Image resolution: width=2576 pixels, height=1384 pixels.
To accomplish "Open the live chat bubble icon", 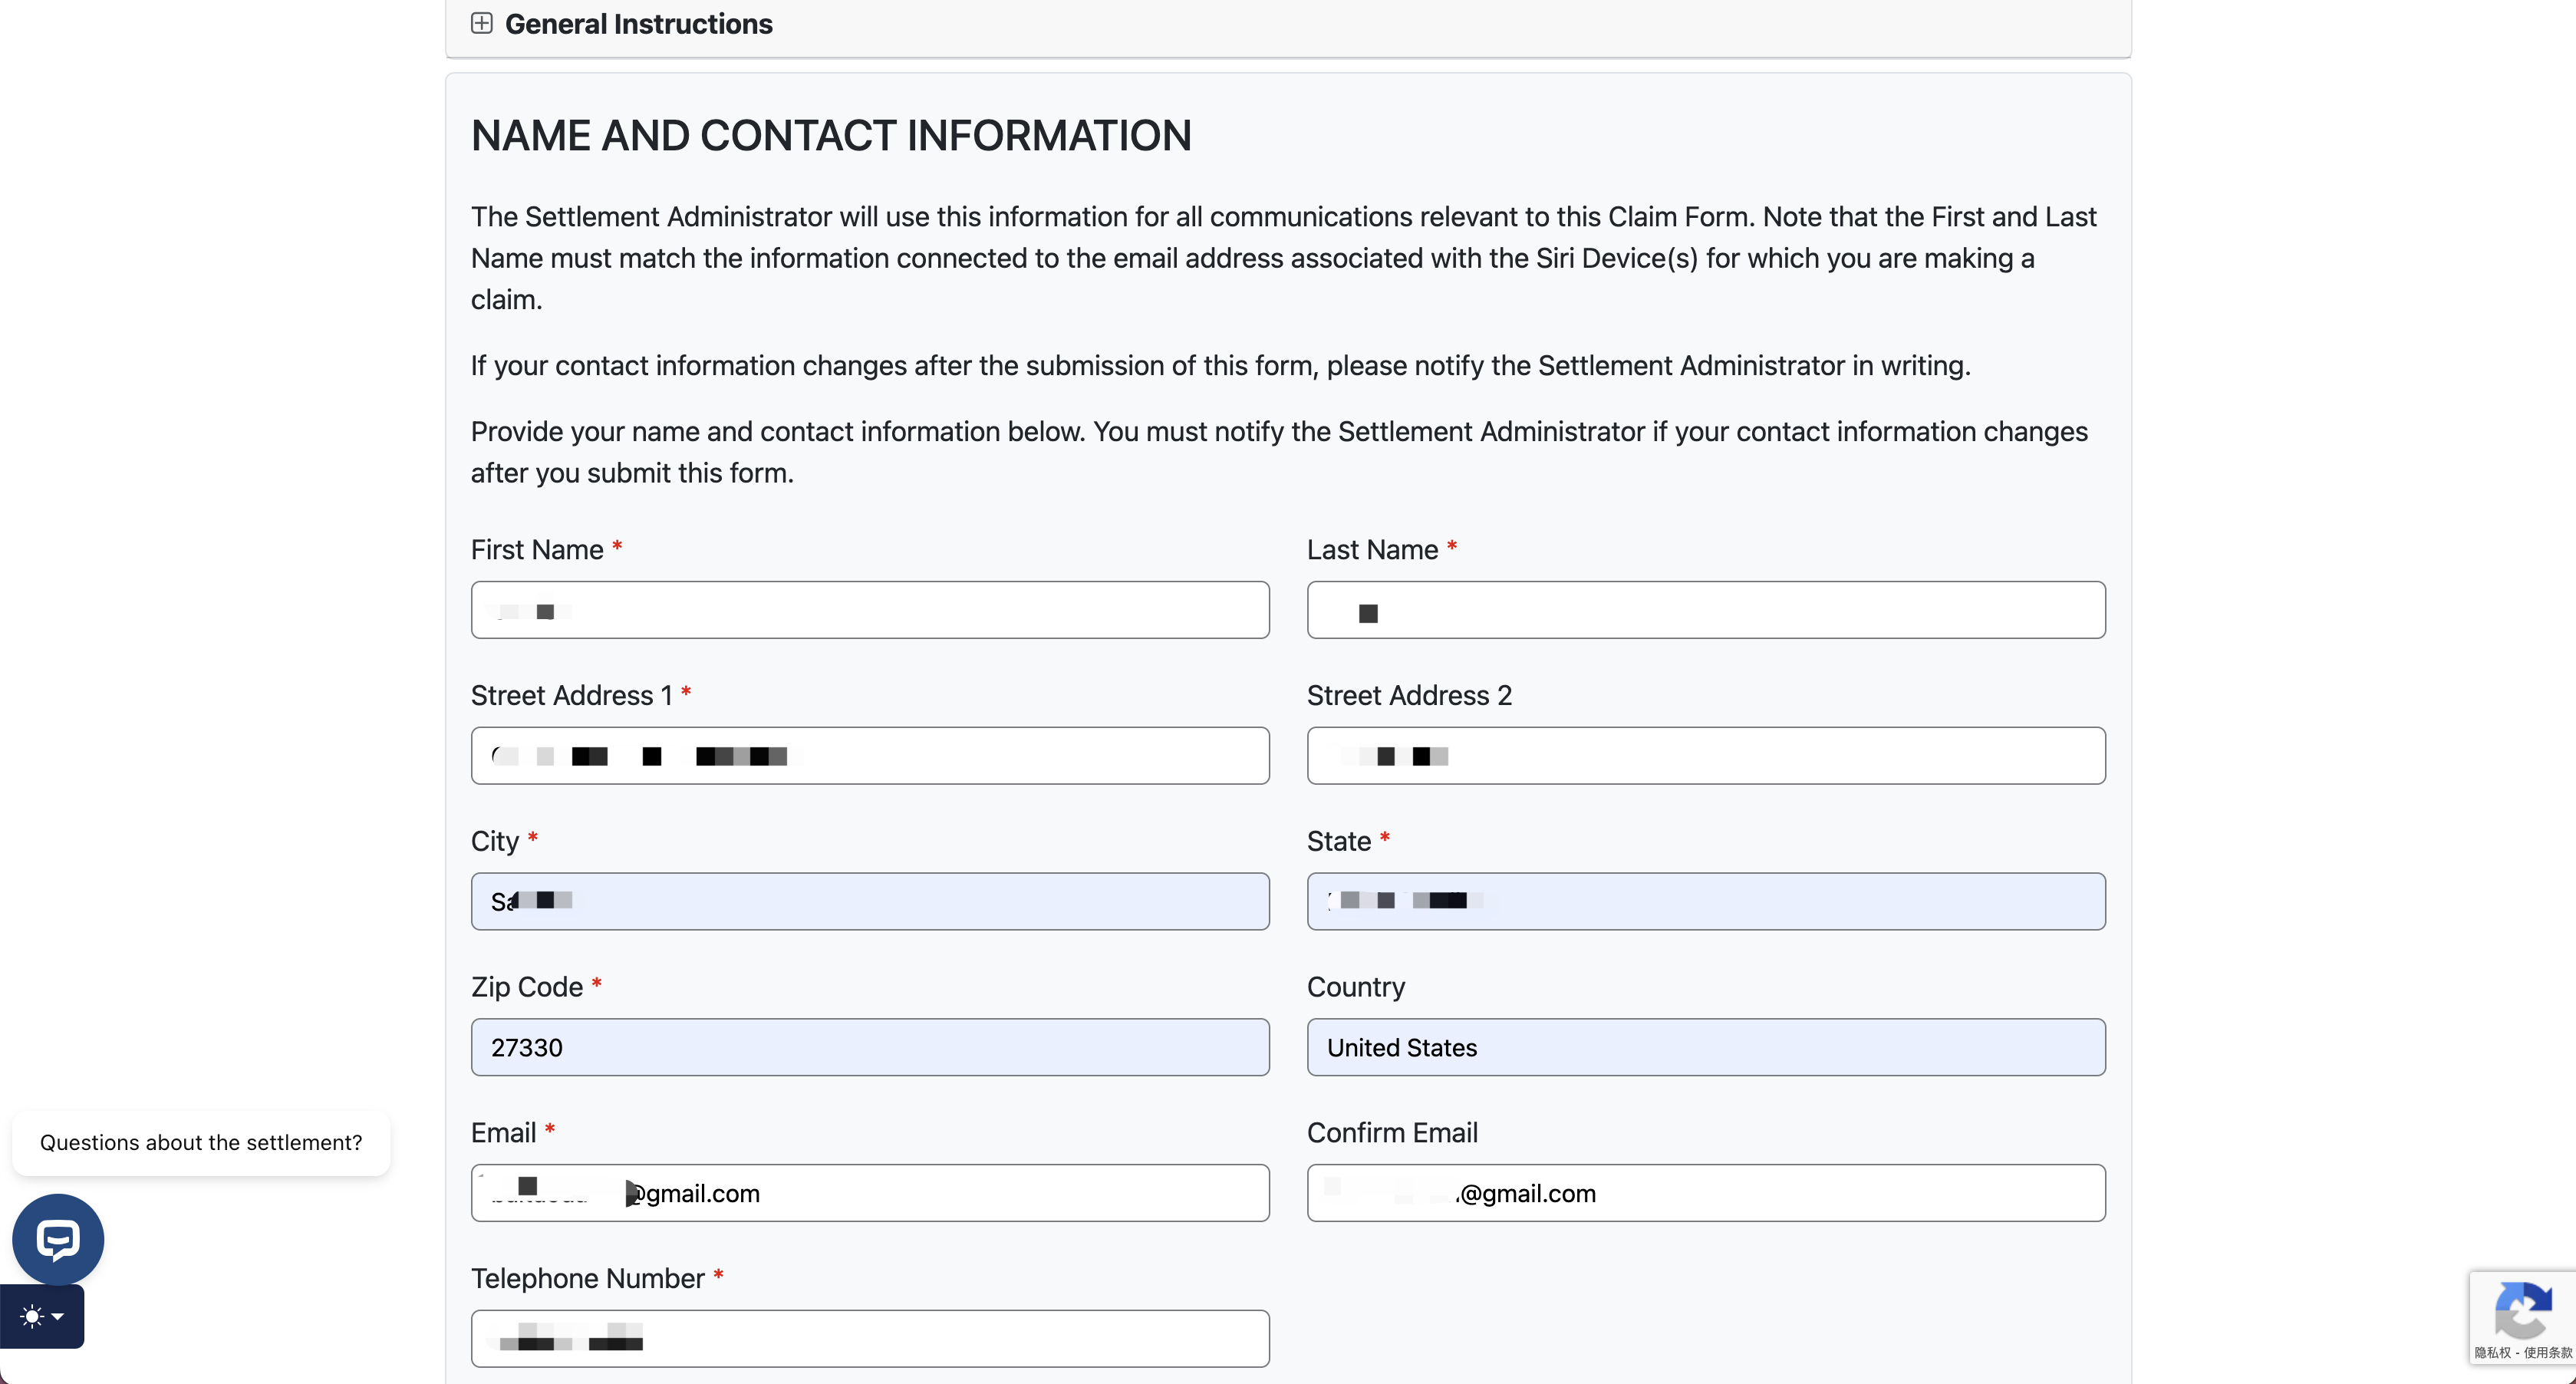I will tap(58, 1239).
